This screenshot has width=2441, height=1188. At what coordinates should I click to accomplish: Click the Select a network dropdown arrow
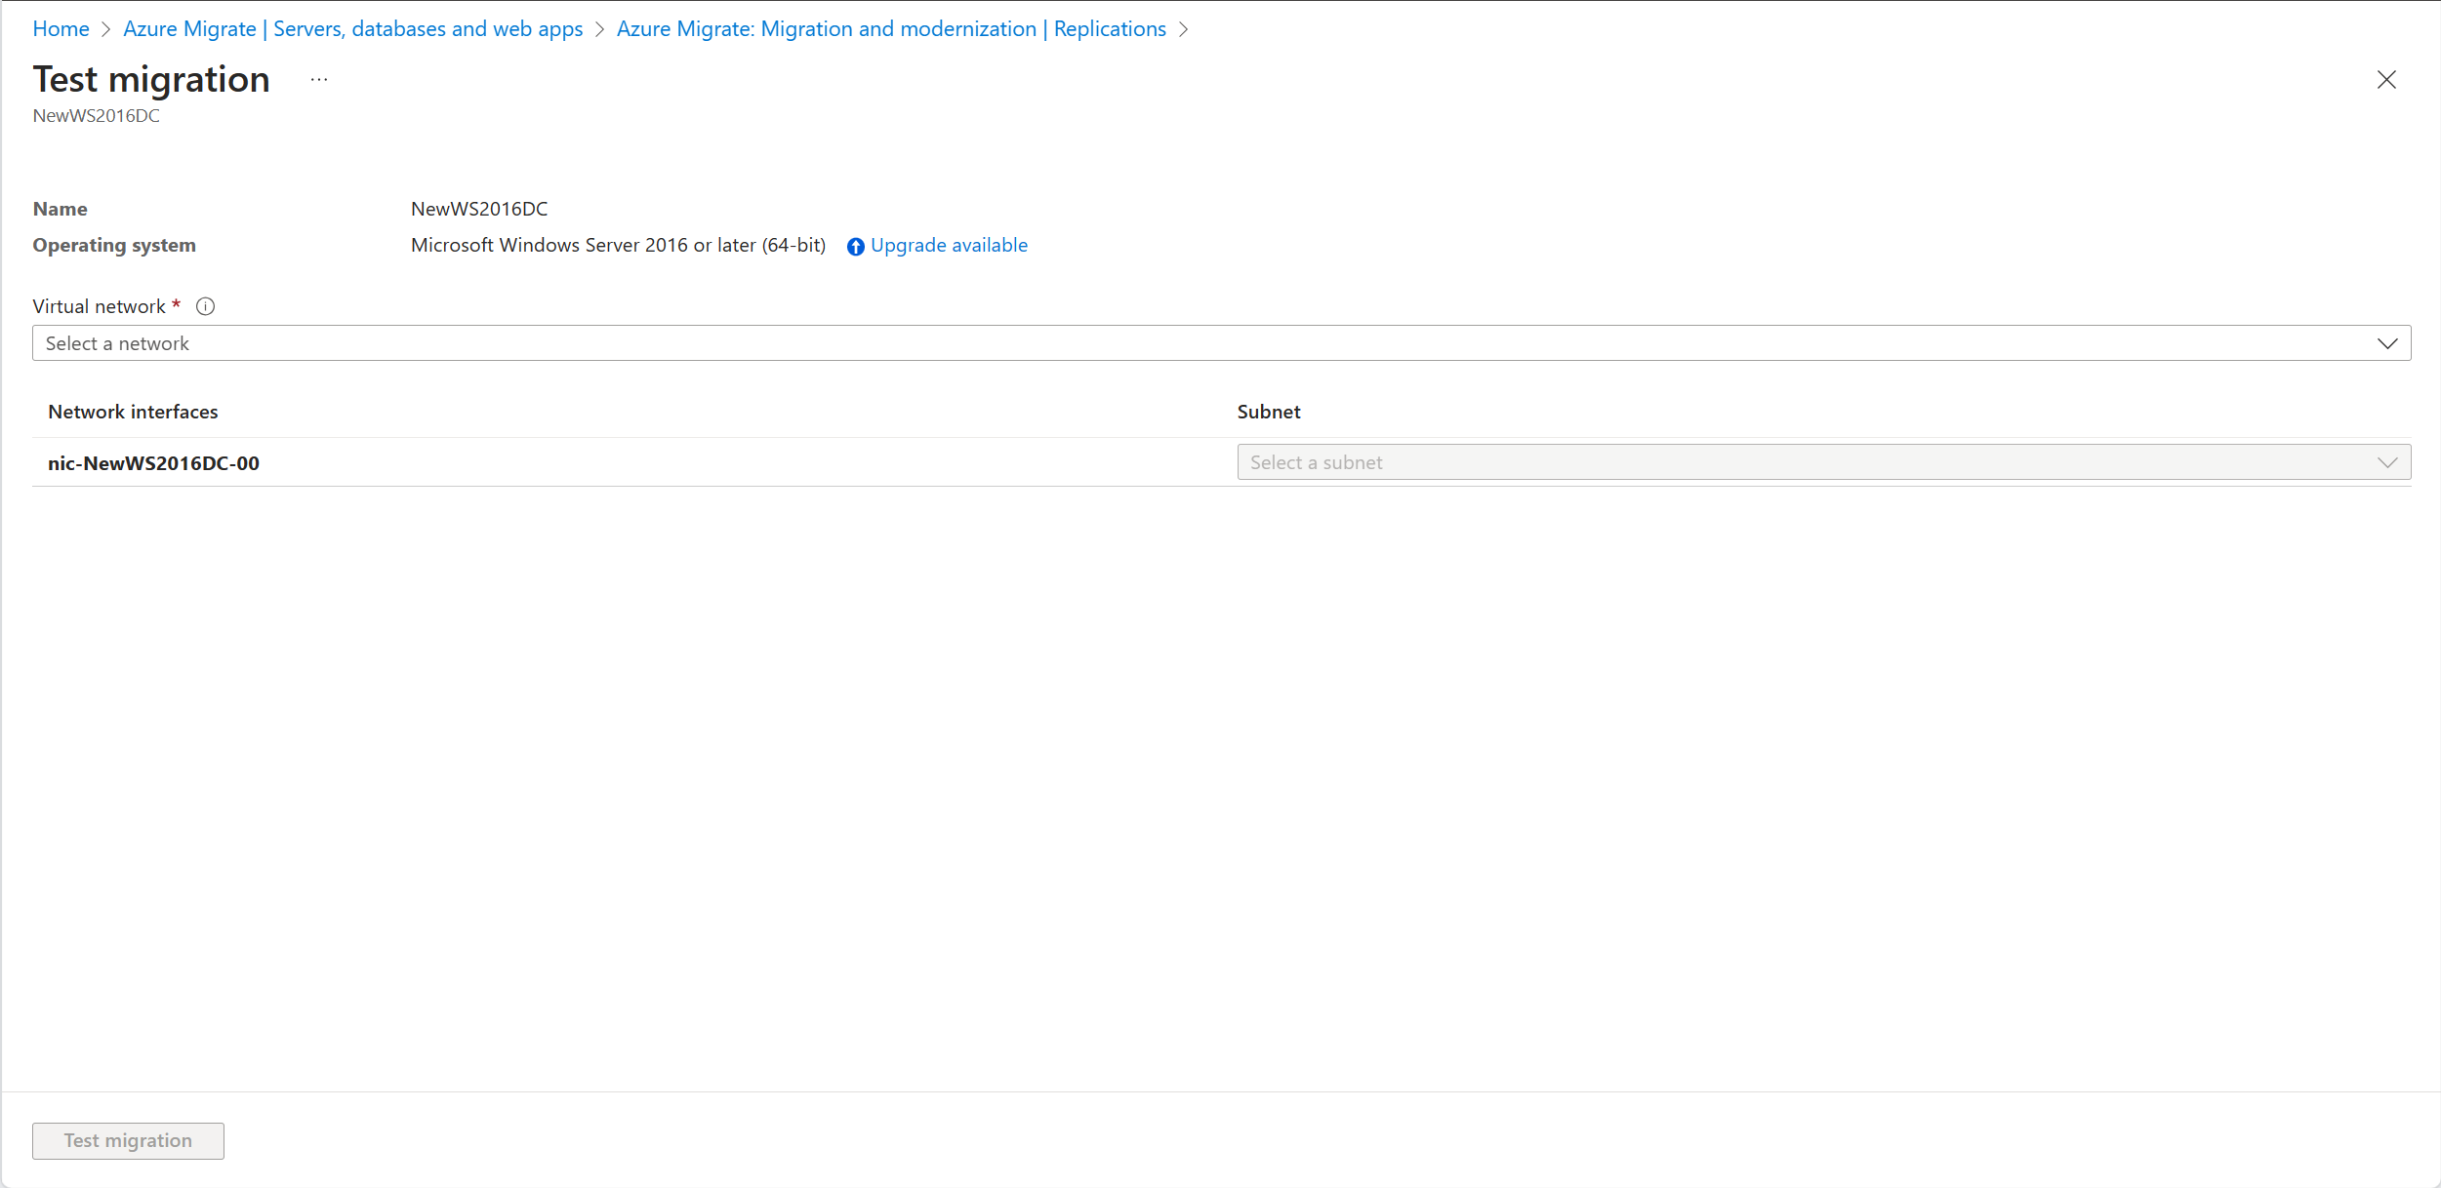(x=2385, y=342)
